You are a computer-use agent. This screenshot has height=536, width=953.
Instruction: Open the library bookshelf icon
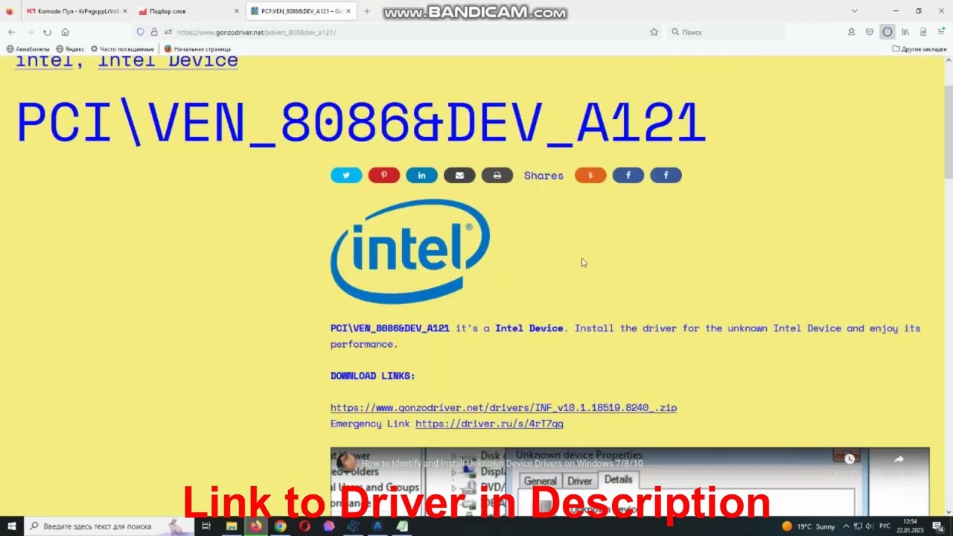(x=905, y=32)
